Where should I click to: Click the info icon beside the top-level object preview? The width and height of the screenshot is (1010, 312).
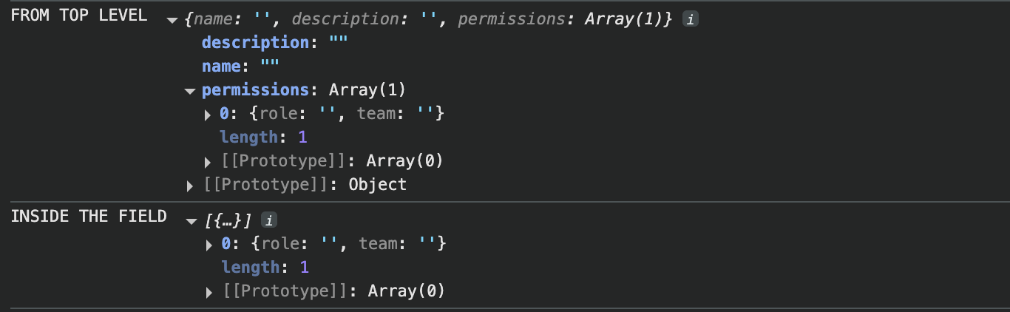click(x=690, y=20)
